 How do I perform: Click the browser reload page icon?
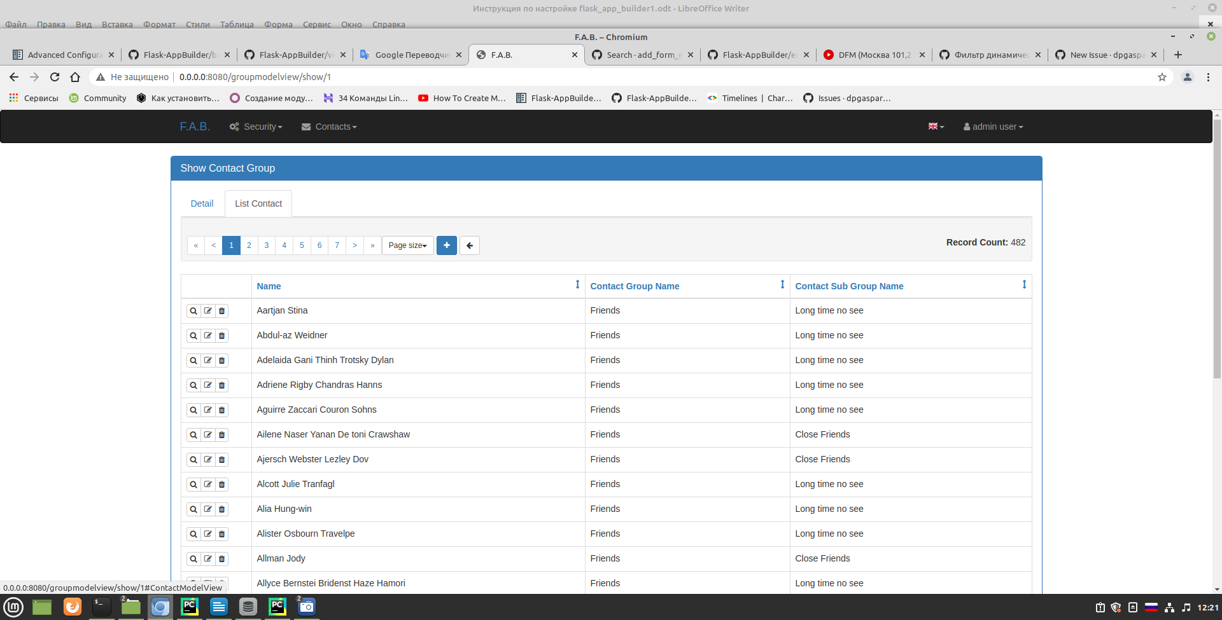coord(55,77)
